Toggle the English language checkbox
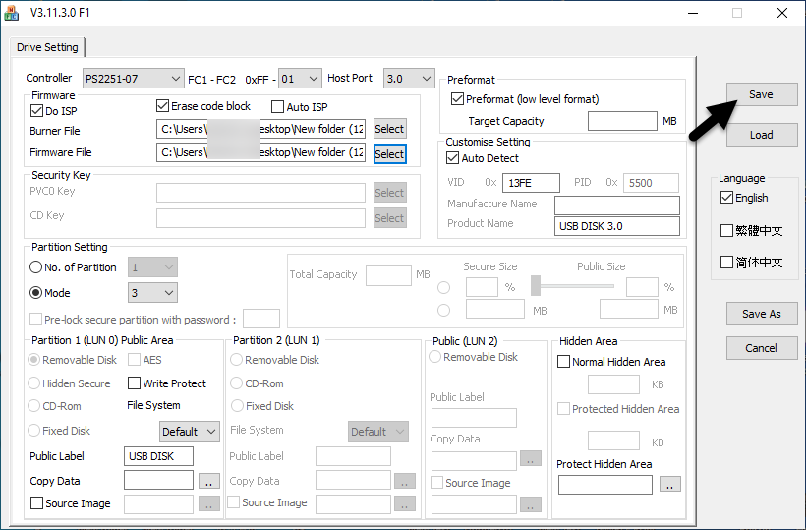 (726, 198)
